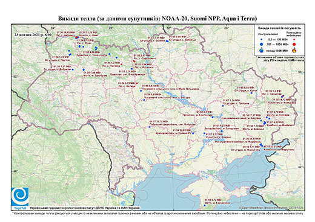The image size is (315, 222).
Task: Click the blue marker near смт. Біла Криниця
Action: pyautogui.click(x=131, y=69)
